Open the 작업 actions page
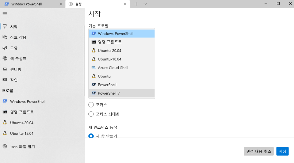The image size is (294, 163). 42,80
